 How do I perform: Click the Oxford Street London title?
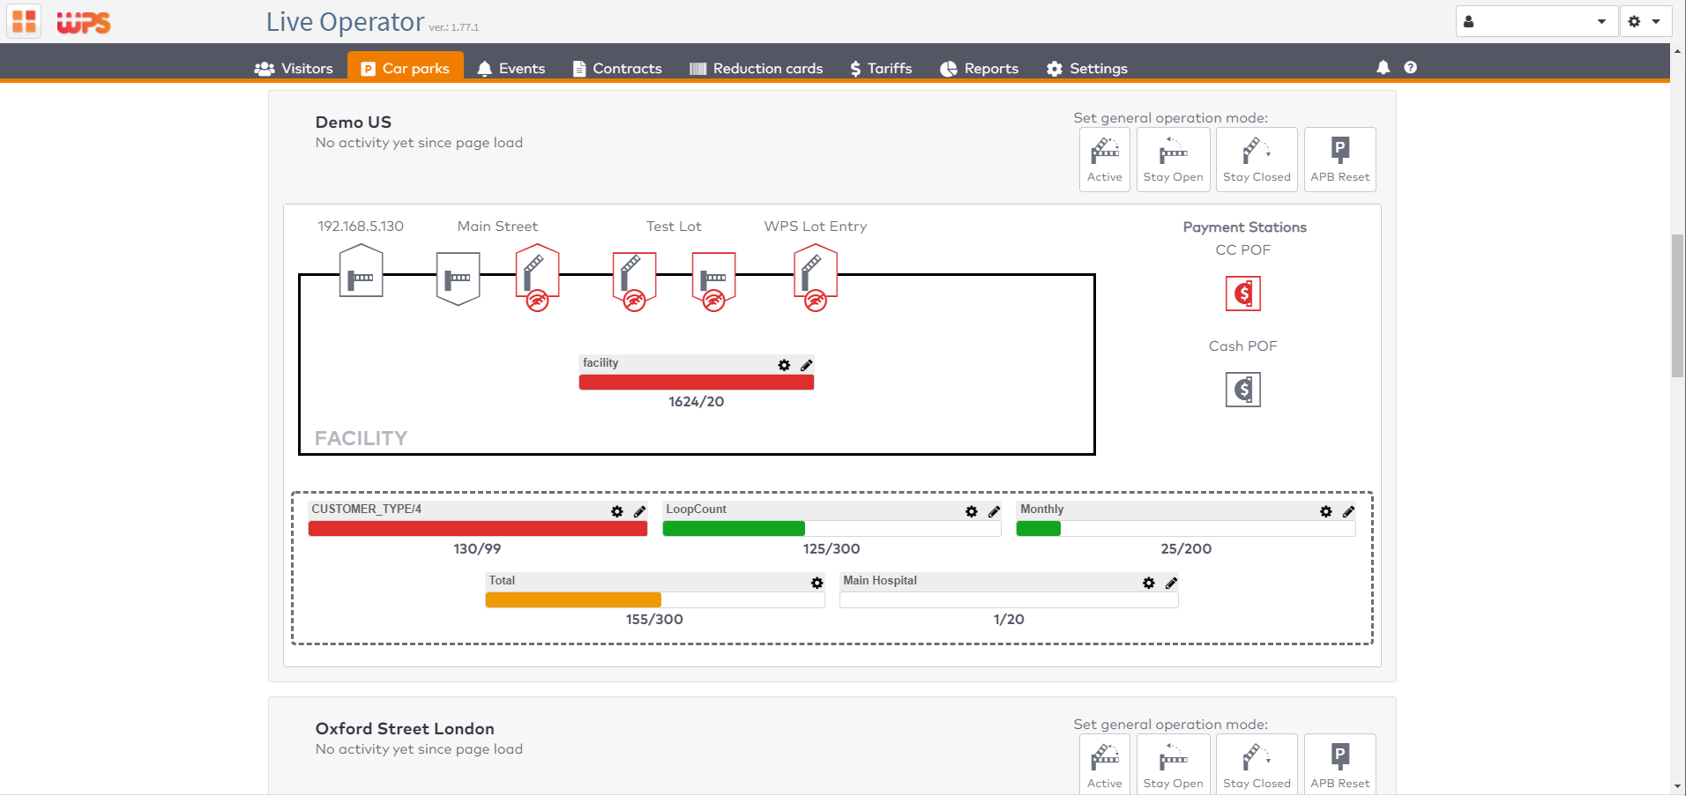pos(405,728)
